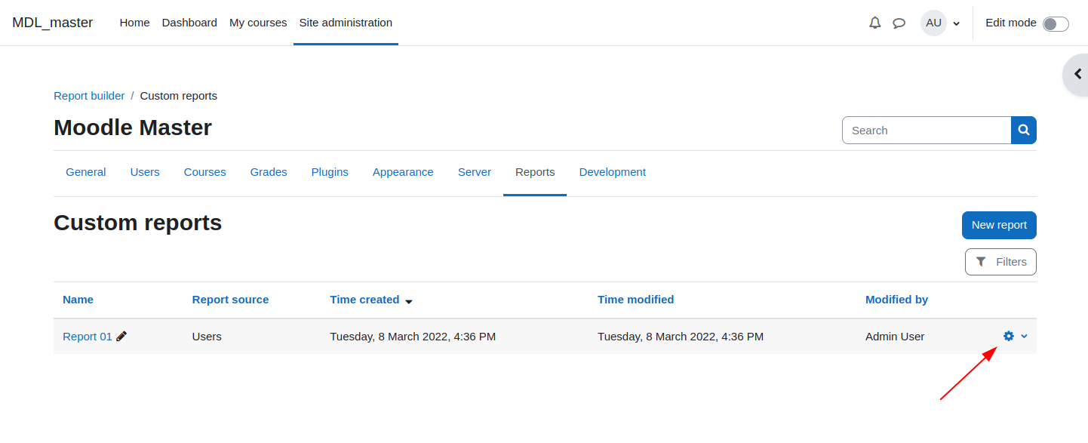The image size is (1088, 443).
Task: Click the Custom reports page heading
Action: tap(137, 223)
